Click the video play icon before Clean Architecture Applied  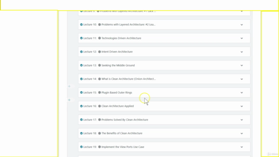point(99,106)
